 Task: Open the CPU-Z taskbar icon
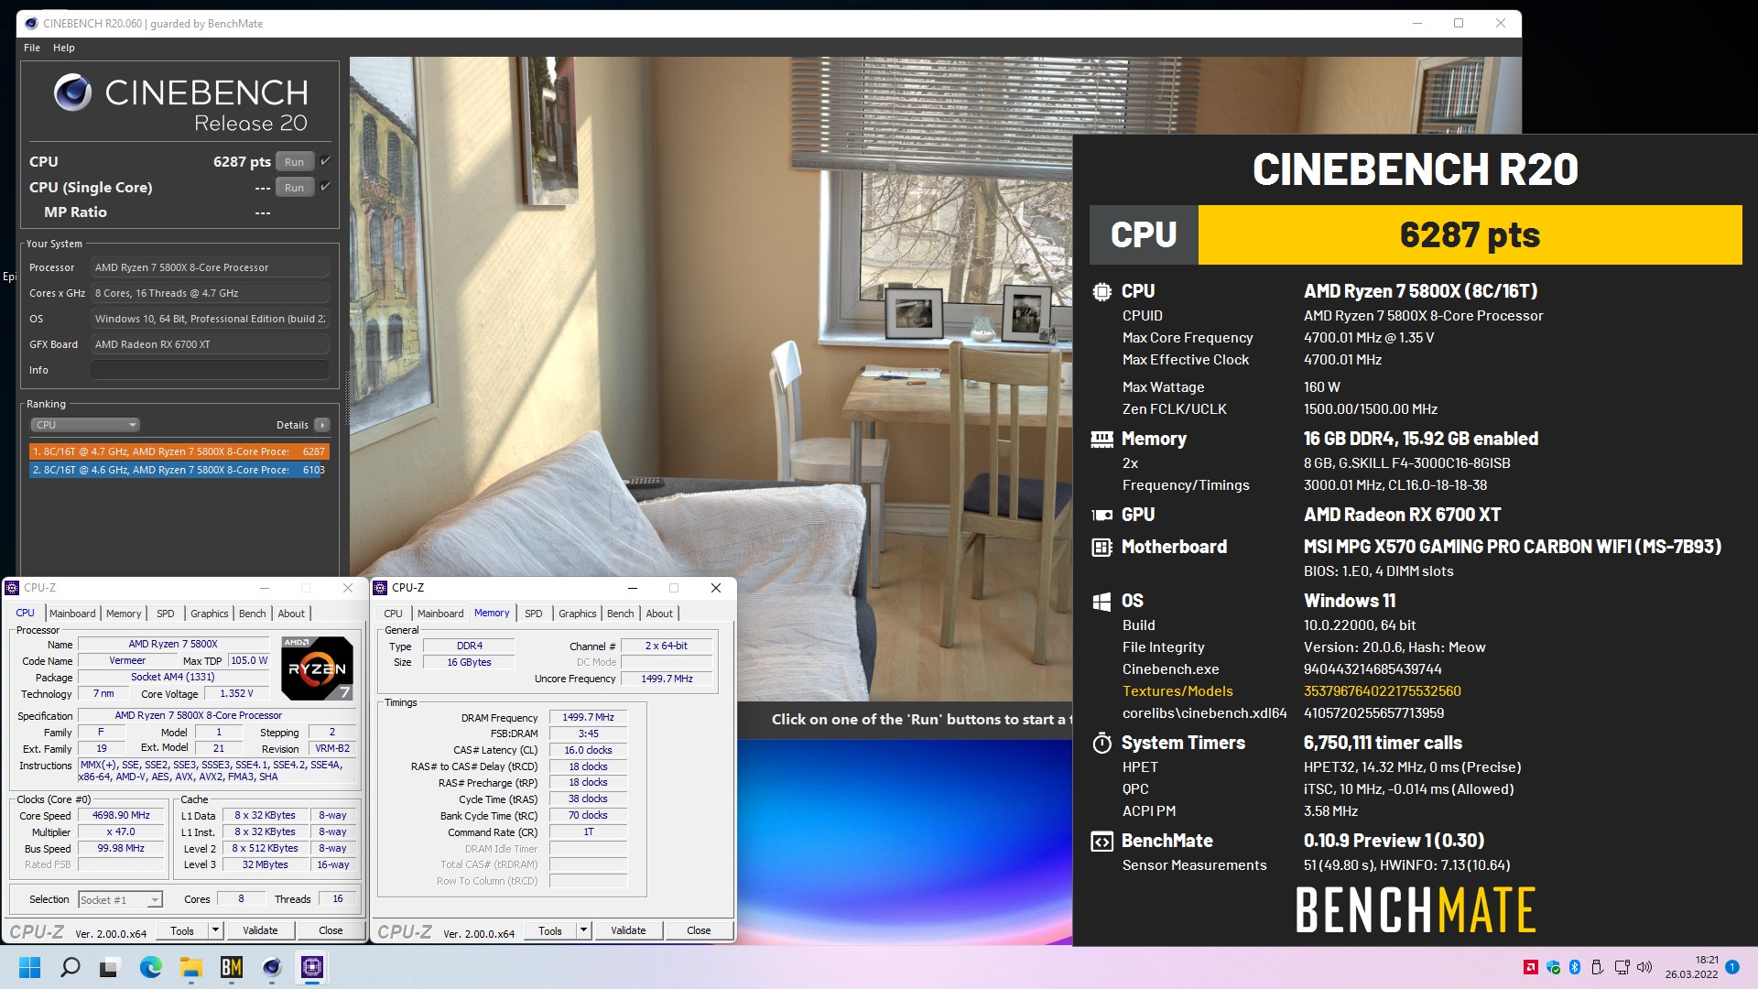[x=312, y=967]
